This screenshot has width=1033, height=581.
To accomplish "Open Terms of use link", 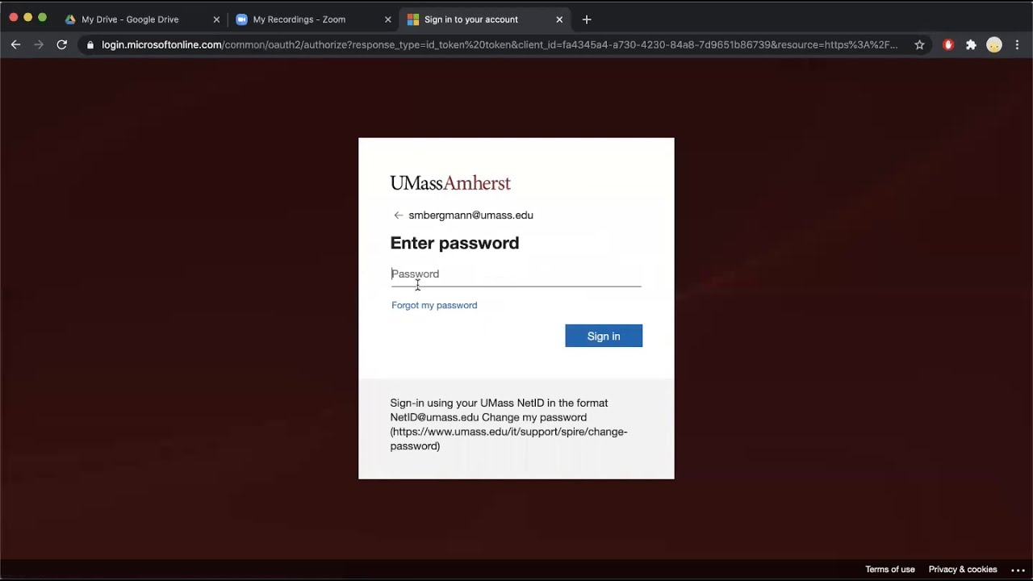I will point(889,570).
